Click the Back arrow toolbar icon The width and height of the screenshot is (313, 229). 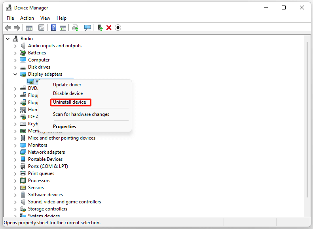click(8, 28)
